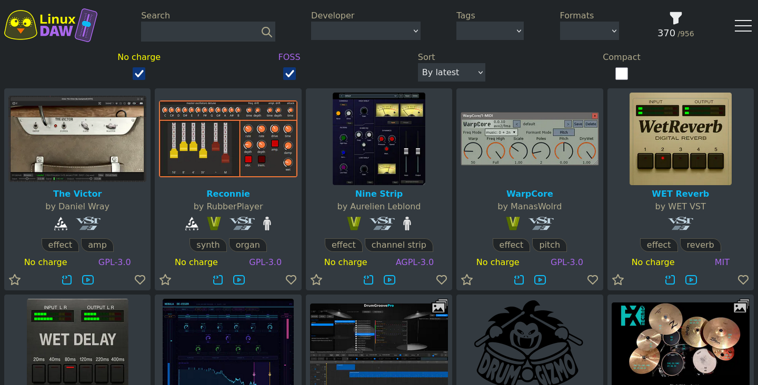Click the VST3 format icon on WET Reverb
The image size is (758, 385).
[x=681, y=224]
